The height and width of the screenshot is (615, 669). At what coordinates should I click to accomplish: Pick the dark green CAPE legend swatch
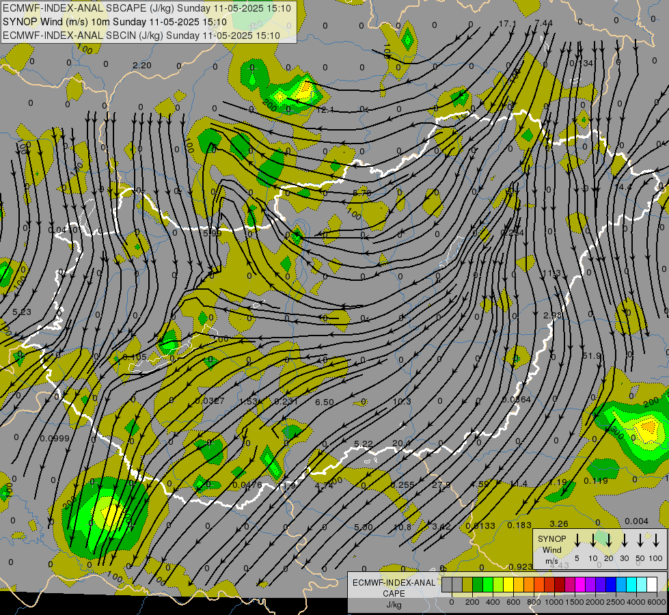tap(478, 584)
